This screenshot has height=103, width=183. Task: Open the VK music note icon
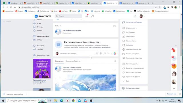pos(92,16)
